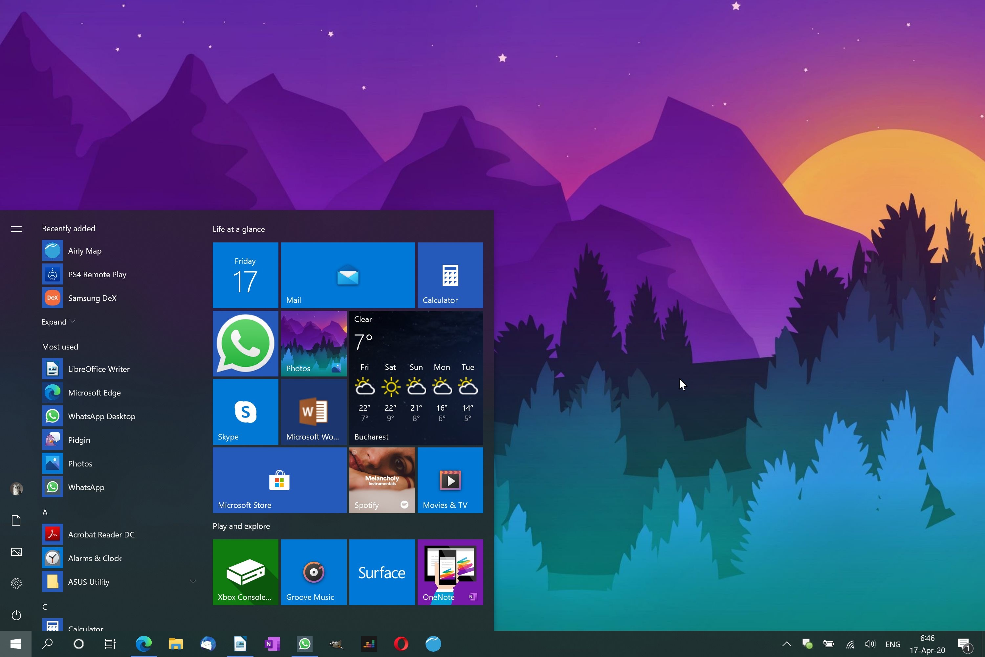Open the volume control in system tray
Screen dimensions: 985x657
(870, 644)
